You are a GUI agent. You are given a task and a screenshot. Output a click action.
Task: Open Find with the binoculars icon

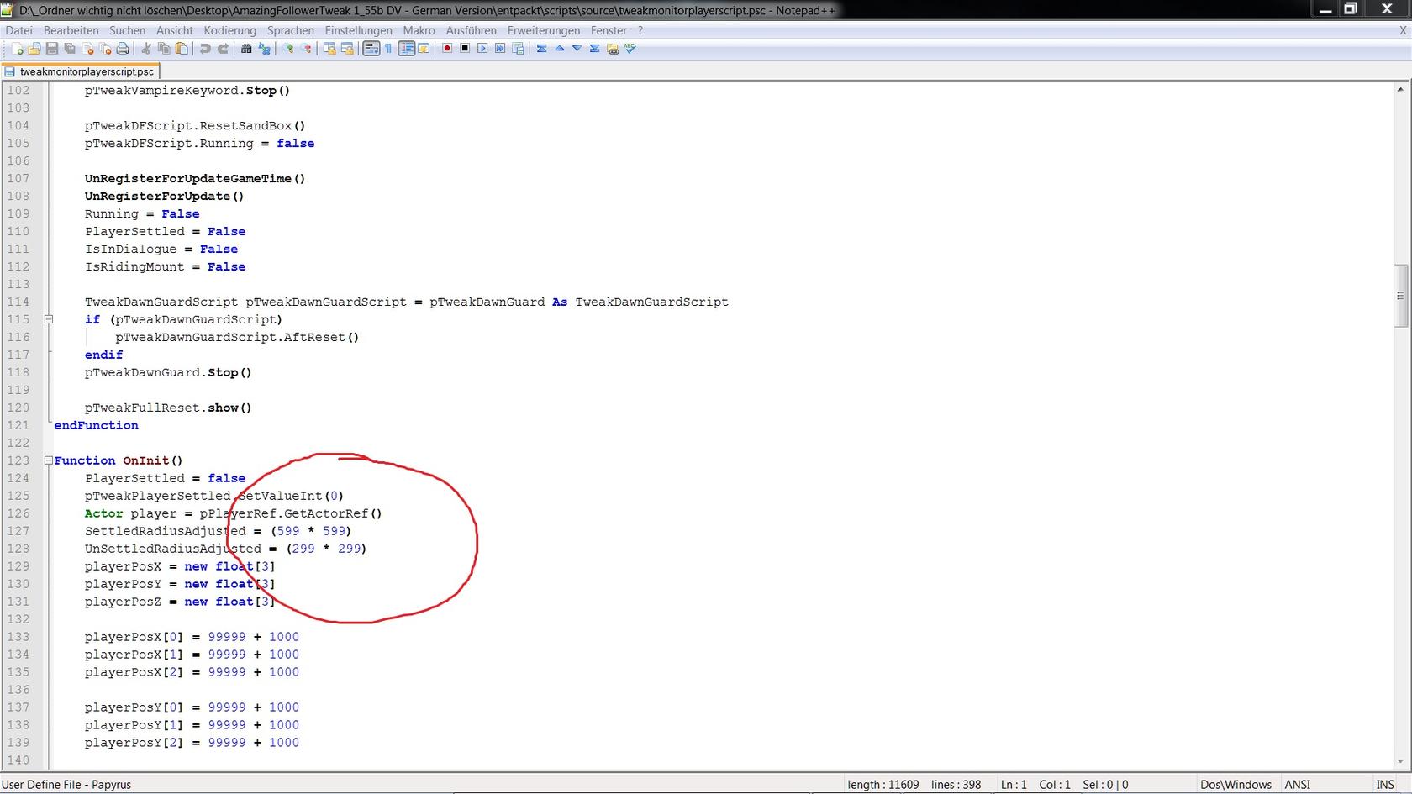246,49
